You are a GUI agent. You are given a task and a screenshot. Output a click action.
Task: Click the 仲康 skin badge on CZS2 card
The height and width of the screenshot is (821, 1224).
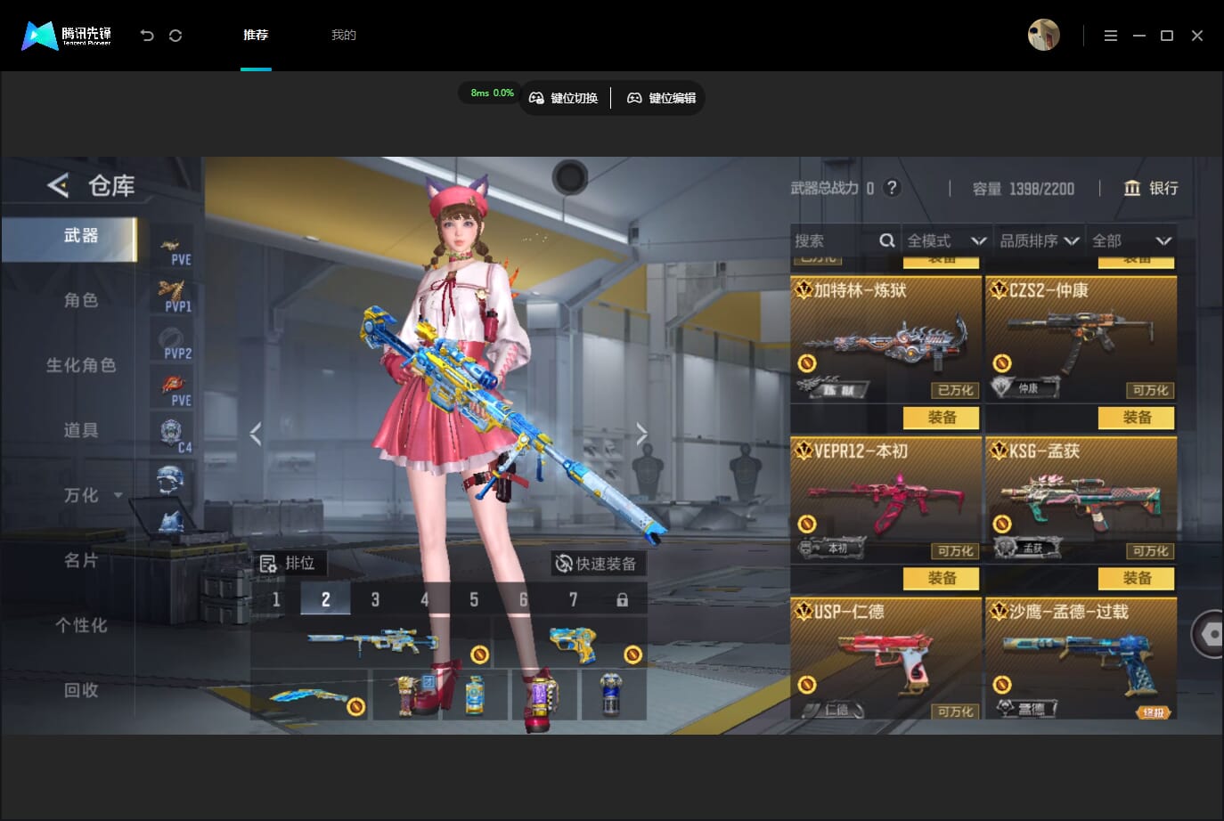click(1025, 387)
